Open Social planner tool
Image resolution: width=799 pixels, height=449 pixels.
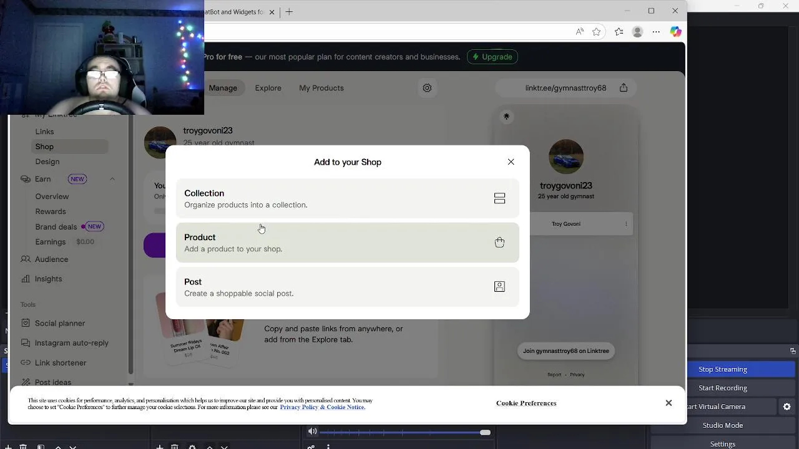pyautogui.click(x=60, y=323)
